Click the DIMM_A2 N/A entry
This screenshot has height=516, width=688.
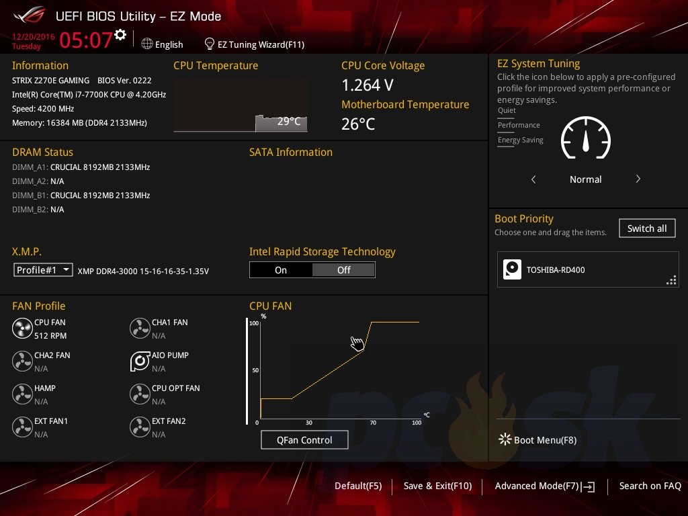coord(38,181)
